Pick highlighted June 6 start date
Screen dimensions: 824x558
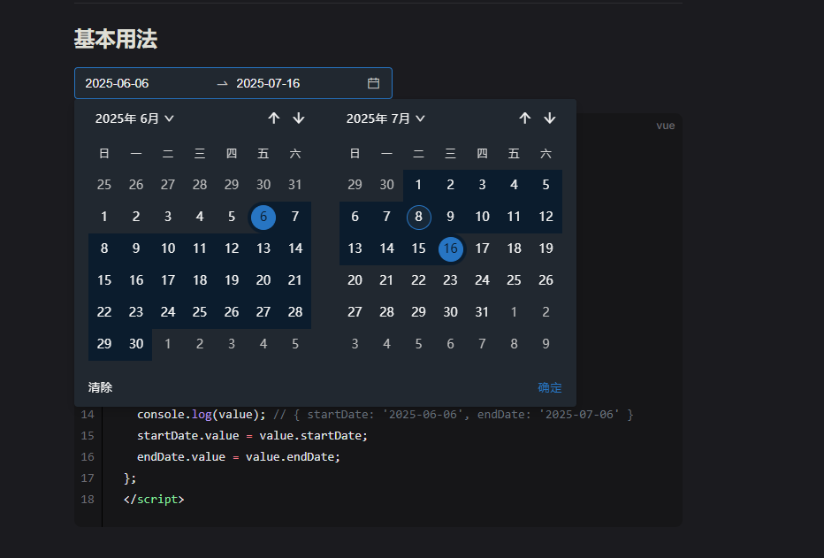coord(263,217)
